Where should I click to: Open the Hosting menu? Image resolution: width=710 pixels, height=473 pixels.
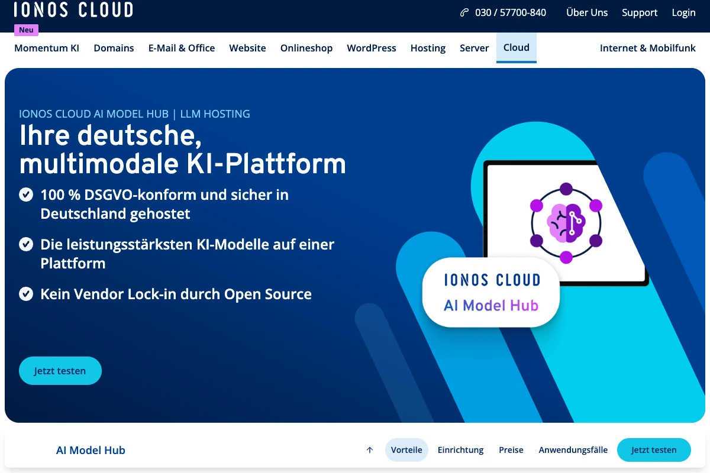pos(428,48)
